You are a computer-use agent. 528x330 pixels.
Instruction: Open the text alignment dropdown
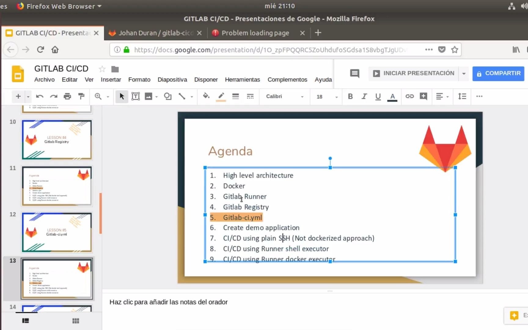point(442,97)
